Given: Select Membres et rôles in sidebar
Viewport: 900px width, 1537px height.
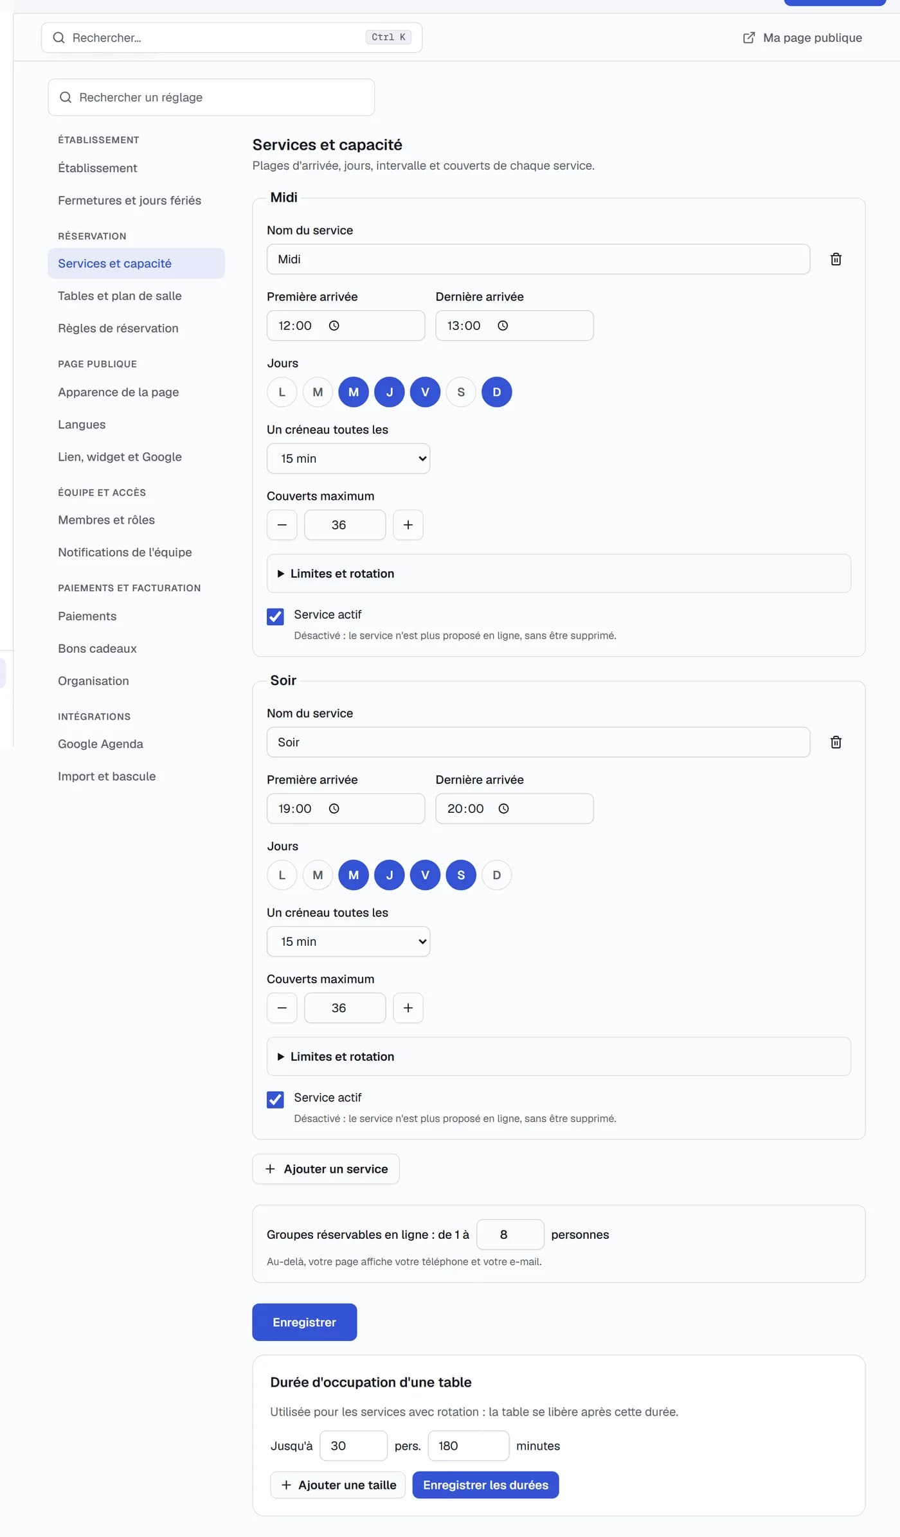Looking at the screenshot, I should pos(136,520).
